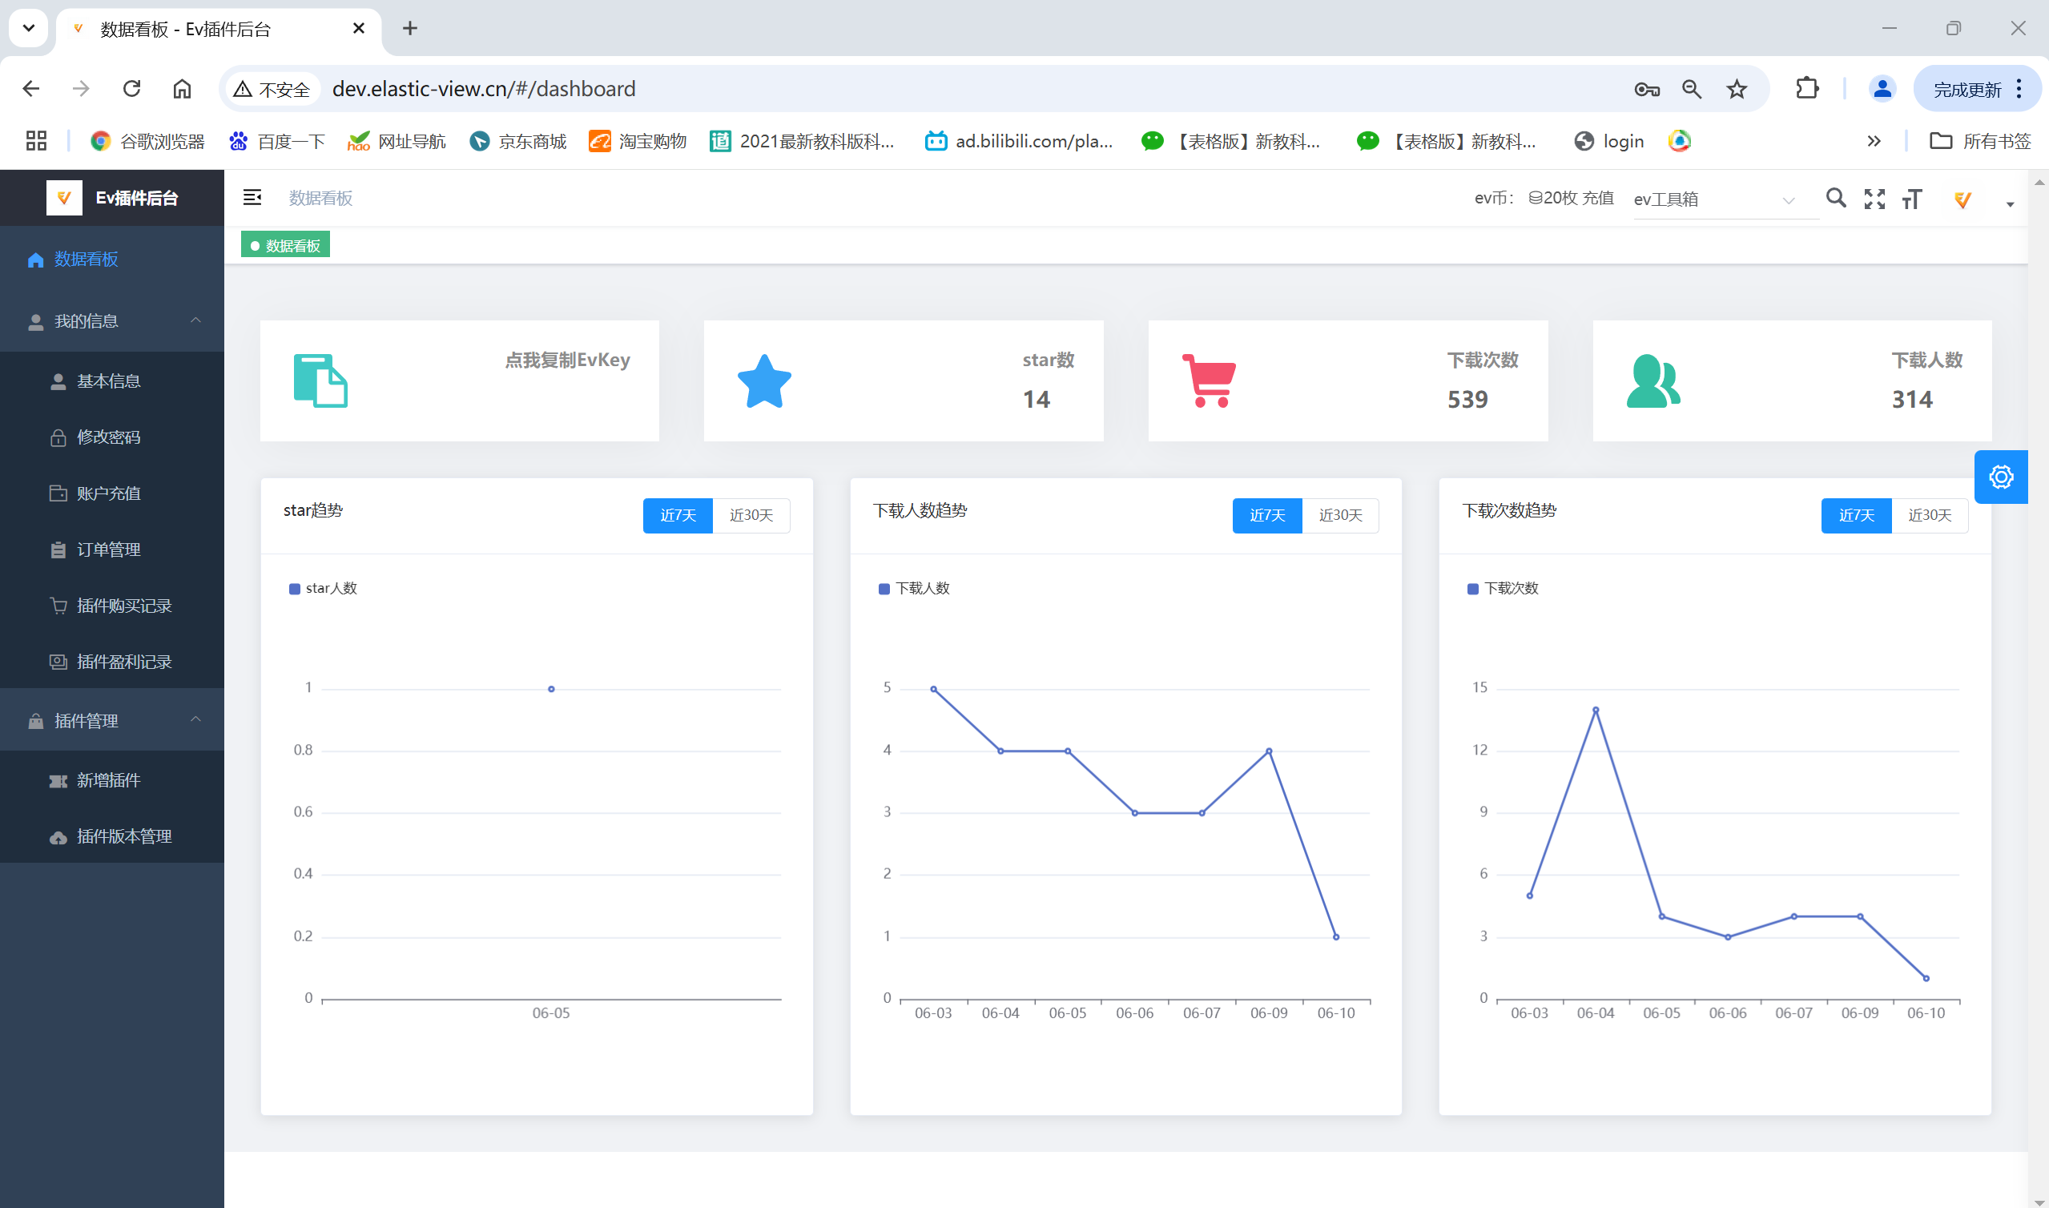Go to browser home page icon
The width and height of the screenshot is (2049, 1208).
pyautogui.click(x=183, y=89)
